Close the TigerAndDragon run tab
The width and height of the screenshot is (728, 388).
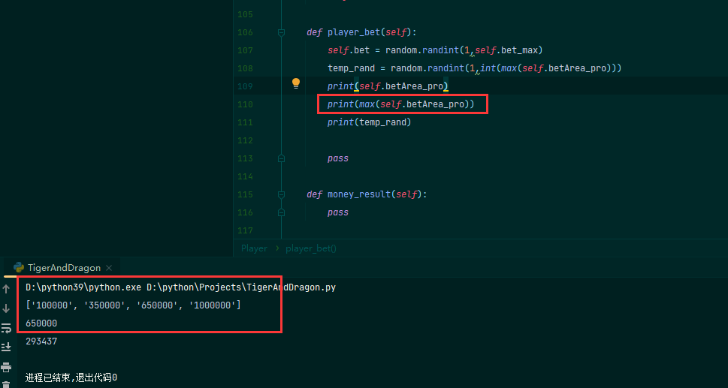click(109, 268)
